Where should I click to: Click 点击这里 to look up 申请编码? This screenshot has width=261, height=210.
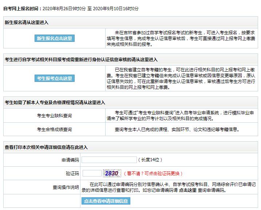188,190
